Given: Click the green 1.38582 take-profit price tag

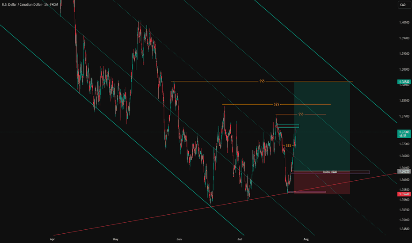Looking at the screenshot, I should (404, 82).
